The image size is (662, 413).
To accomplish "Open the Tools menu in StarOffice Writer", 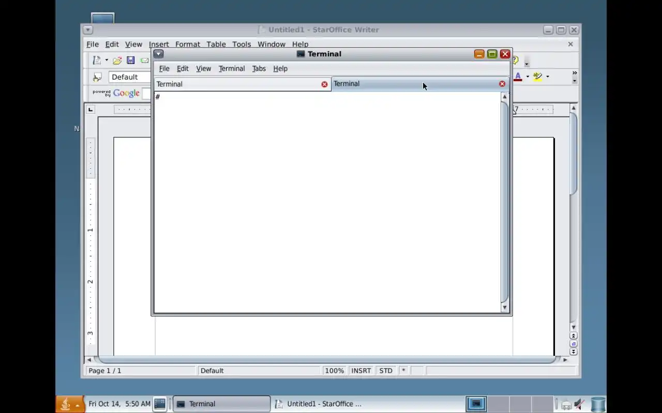I will click(242, 44).
